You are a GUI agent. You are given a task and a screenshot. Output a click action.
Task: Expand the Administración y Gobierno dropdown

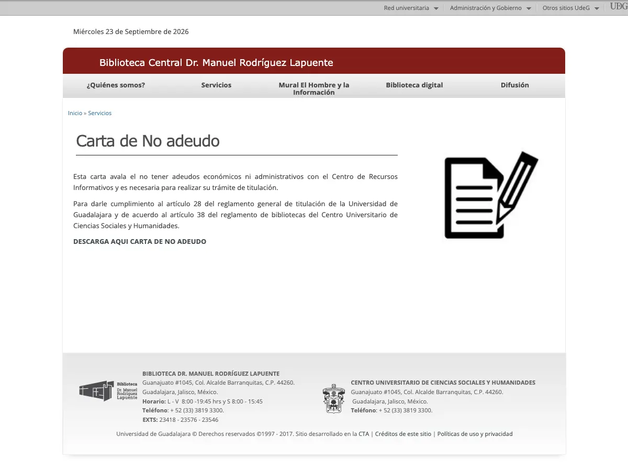click(490, 8)
